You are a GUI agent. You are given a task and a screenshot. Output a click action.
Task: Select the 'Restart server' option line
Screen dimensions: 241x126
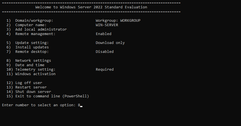(x=27, y=87)
